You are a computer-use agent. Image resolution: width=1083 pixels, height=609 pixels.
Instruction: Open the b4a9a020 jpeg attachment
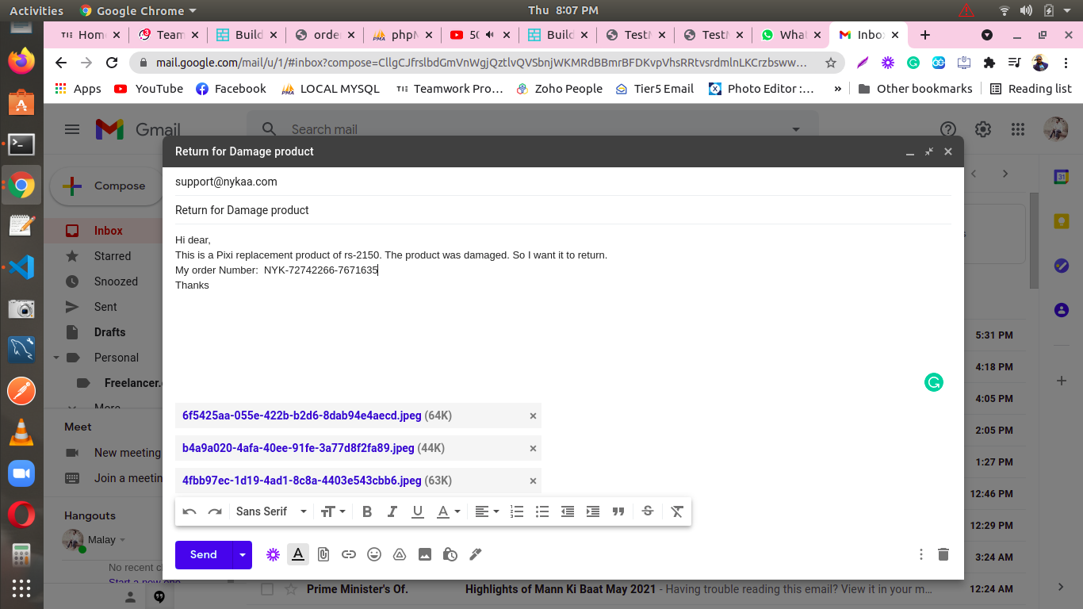pyautogui.click(x=298, y=448)
